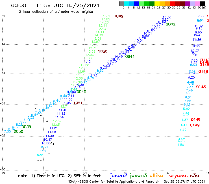Click the wave height value 14.11
This screenshot has height=184, width=209.
pos(100,32)
